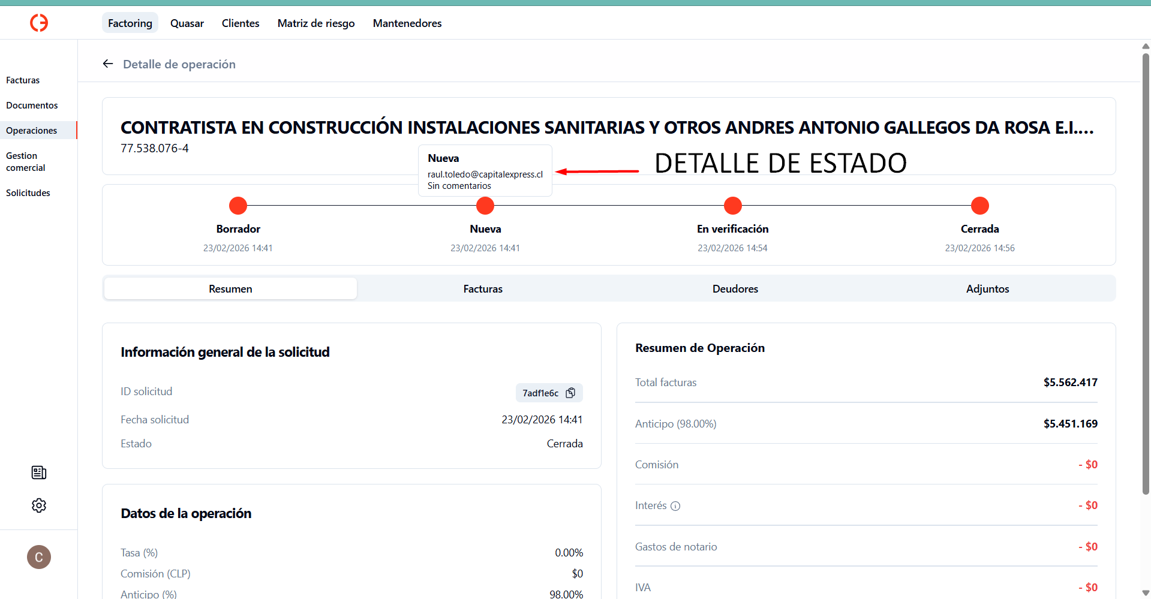1151x599 pixels.
Task: Open Matriz de riesgo from top menu
Action: [x=315, y=23]
